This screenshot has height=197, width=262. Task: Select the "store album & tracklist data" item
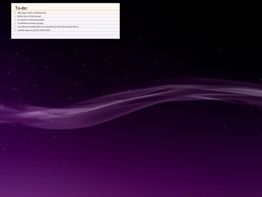click(x=48, y=26)
